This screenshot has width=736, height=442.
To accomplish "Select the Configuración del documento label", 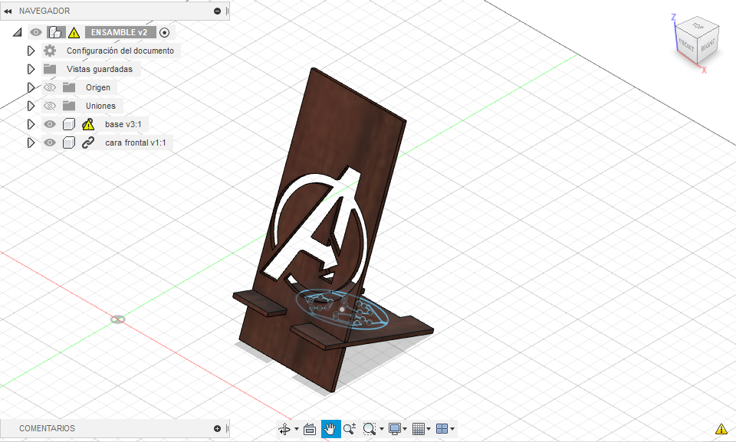I will 120,51.
